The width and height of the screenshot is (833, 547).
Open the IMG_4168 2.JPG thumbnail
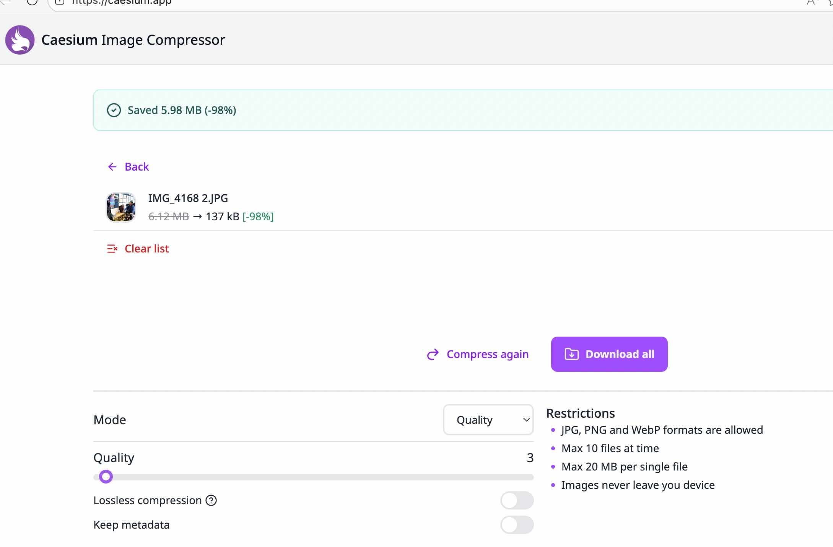(x=121, y=207)
